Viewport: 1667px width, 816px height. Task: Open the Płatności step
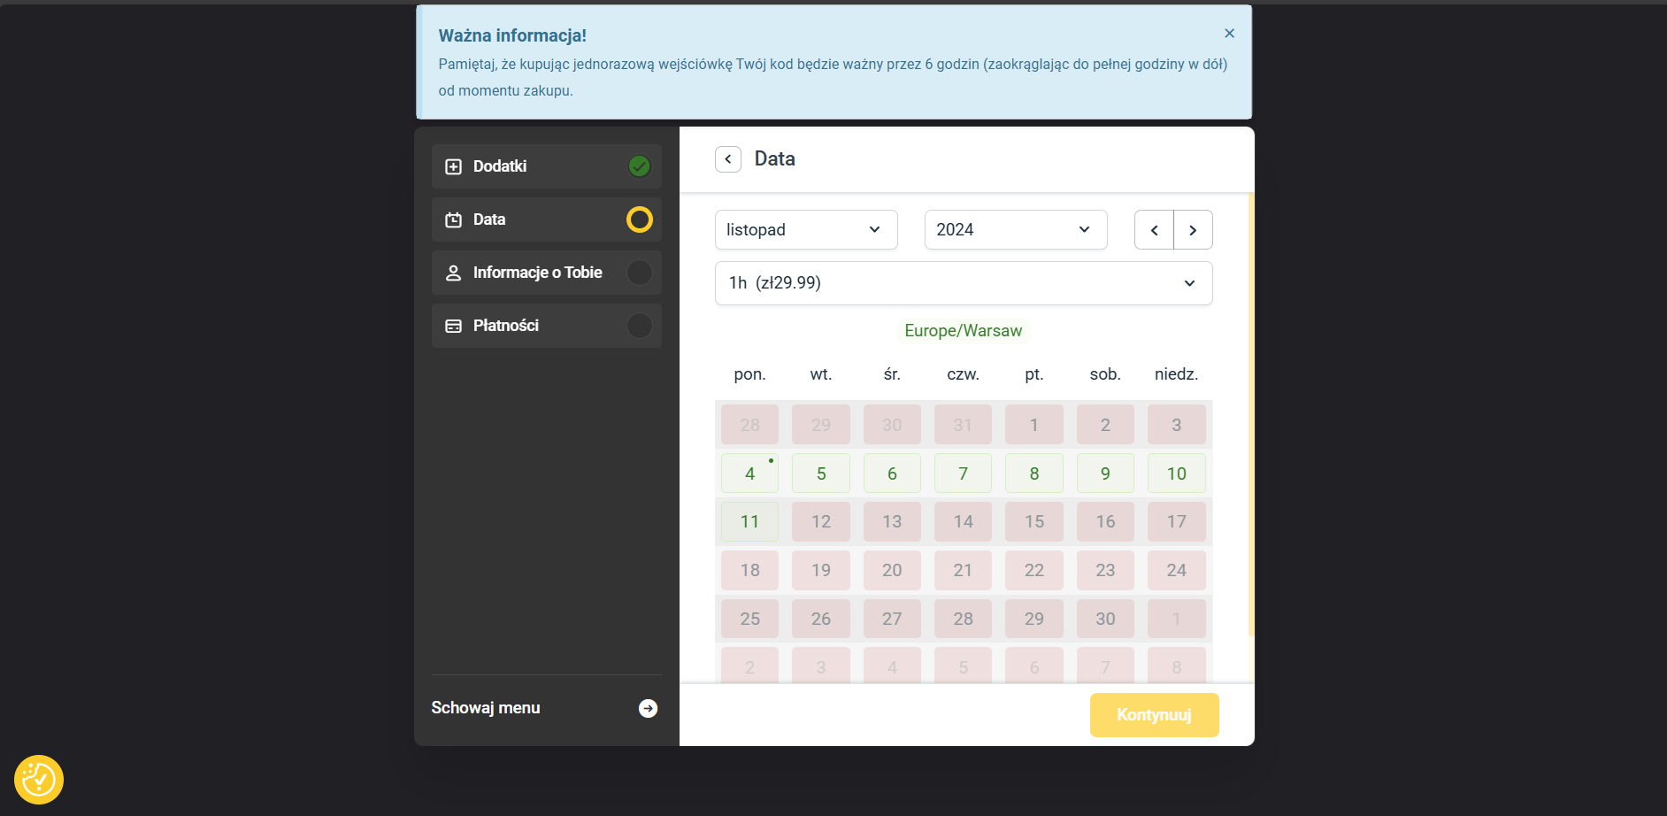coord(547,326)
